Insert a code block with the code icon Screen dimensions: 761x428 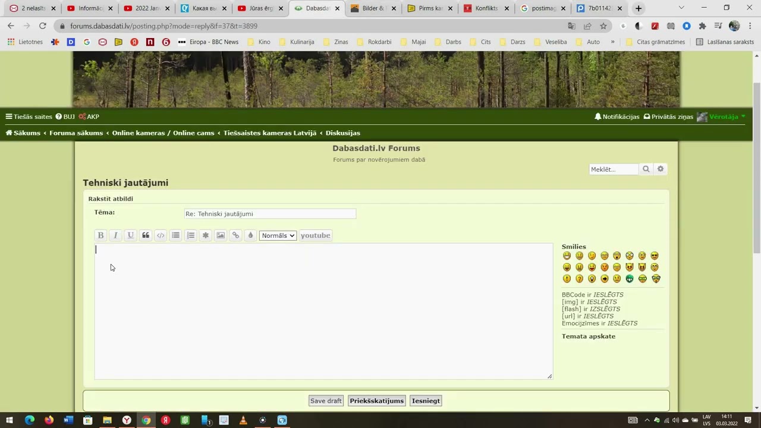point(161,235)
